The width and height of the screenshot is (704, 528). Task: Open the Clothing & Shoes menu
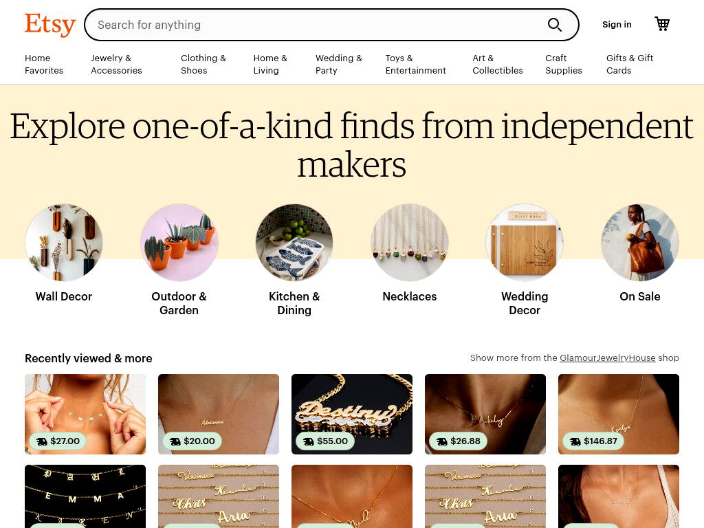[x=203, y=64]
